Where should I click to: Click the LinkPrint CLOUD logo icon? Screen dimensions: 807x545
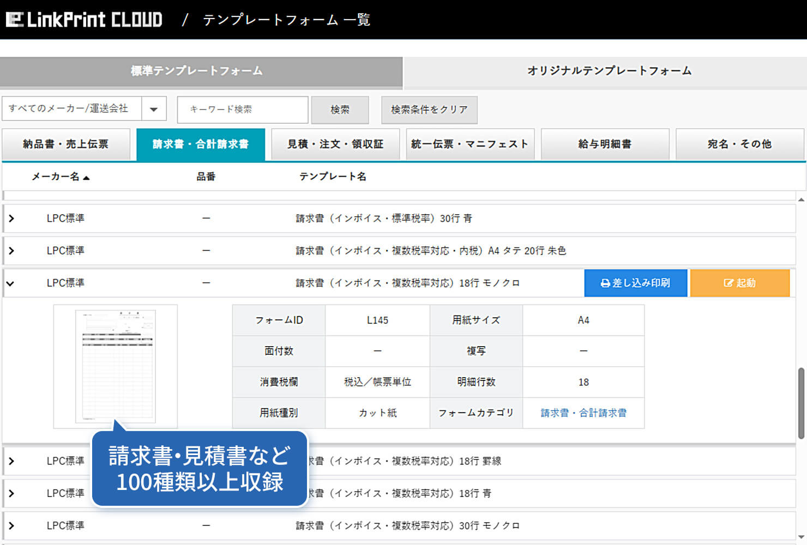[15, 20]
